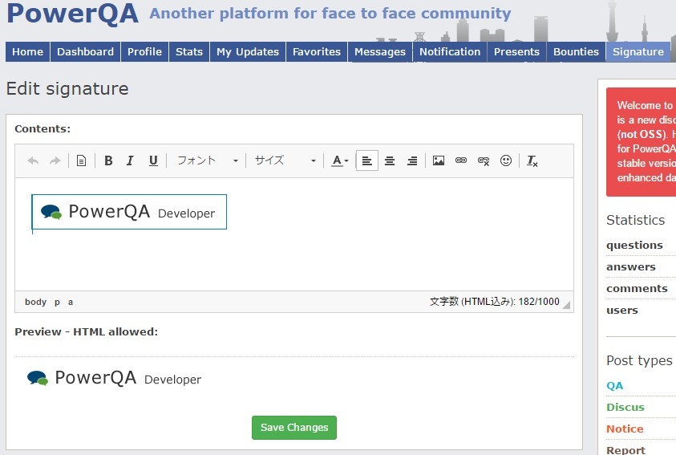This screenshot has height=455, width=676.
Task: Click the editor resize handle
Action: click(x=567, y=305)
